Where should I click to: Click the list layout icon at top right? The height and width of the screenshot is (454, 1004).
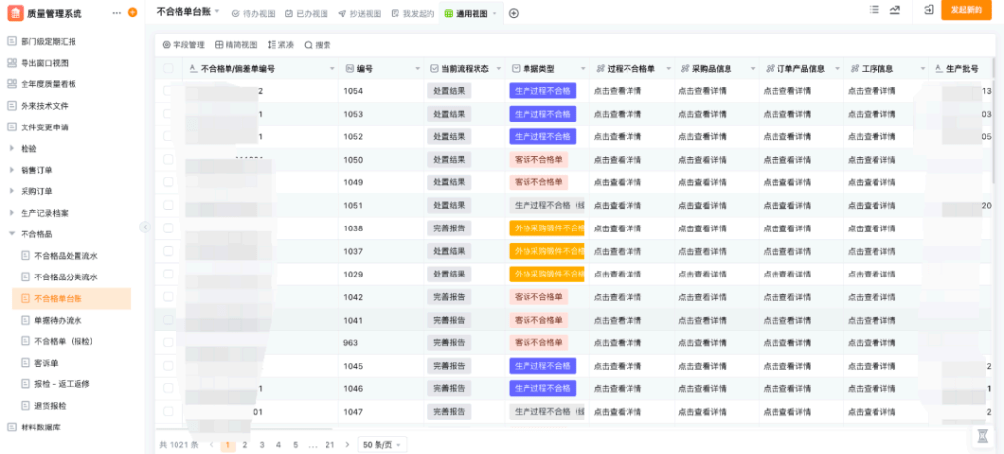[x=875, y=9]
